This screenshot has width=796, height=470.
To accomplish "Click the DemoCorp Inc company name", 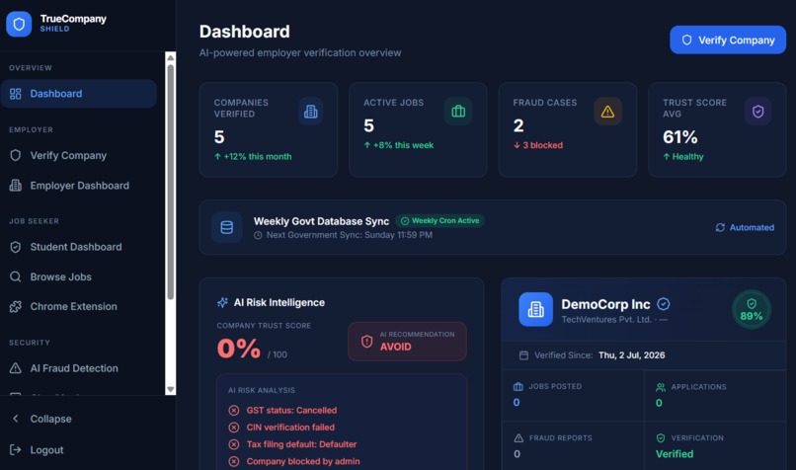I will point(605,304).
